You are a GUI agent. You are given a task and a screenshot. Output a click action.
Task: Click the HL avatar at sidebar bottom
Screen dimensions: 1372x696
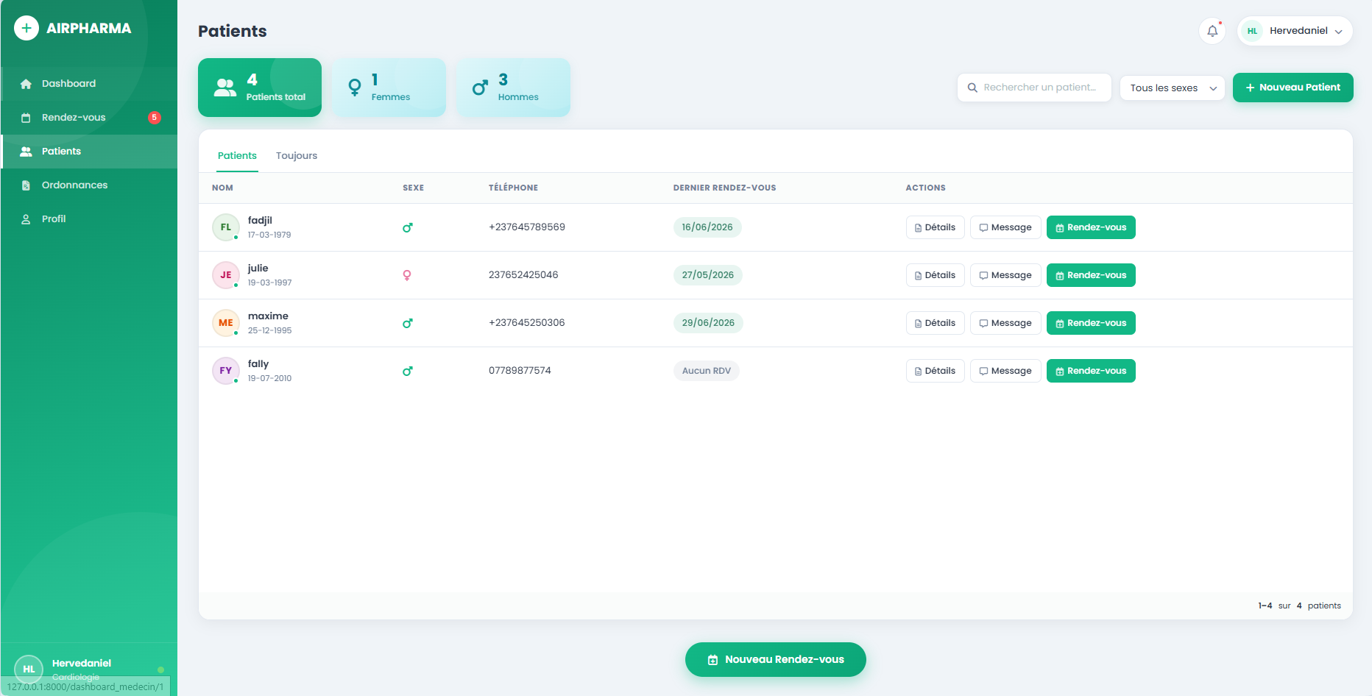(x=29, y=669)
